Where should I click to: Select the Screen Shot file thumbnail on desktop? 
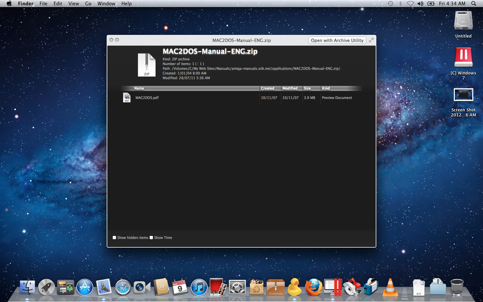click(x=463, y=95)
